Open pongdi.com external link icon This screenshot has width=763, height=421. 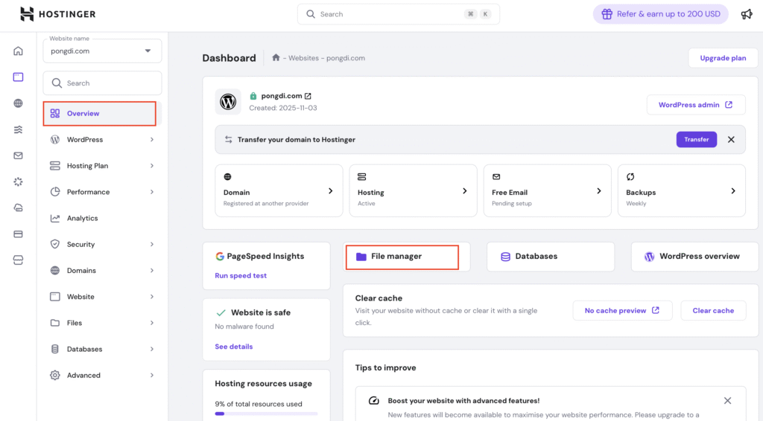point(308,96)
